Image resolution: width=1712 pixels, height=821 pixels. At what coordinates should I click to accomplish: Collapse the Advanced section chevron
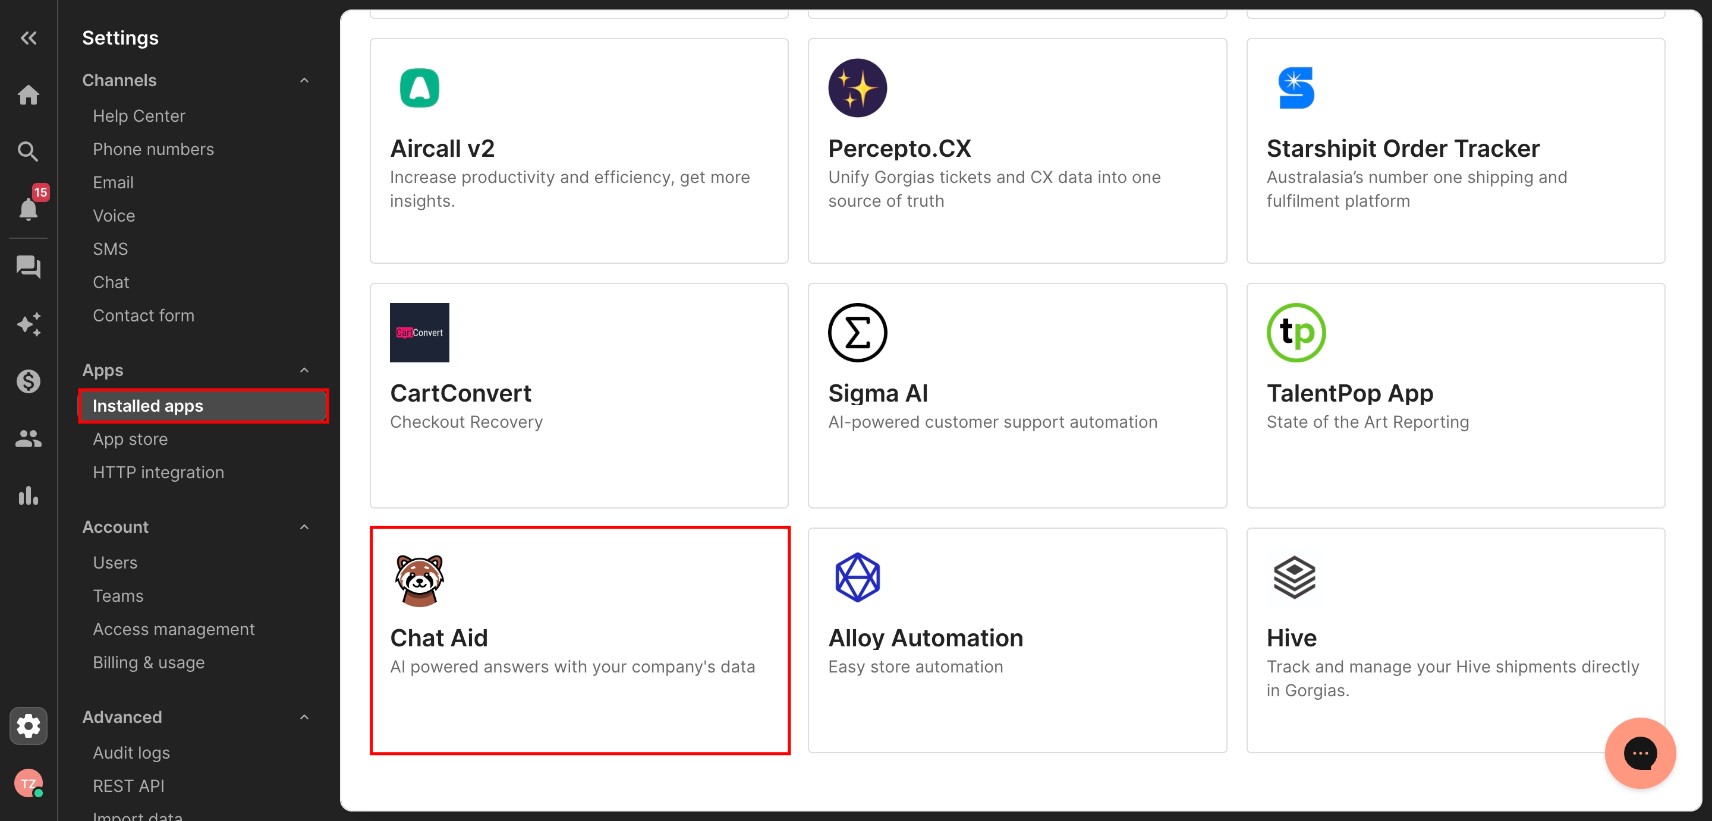point(304,716)
